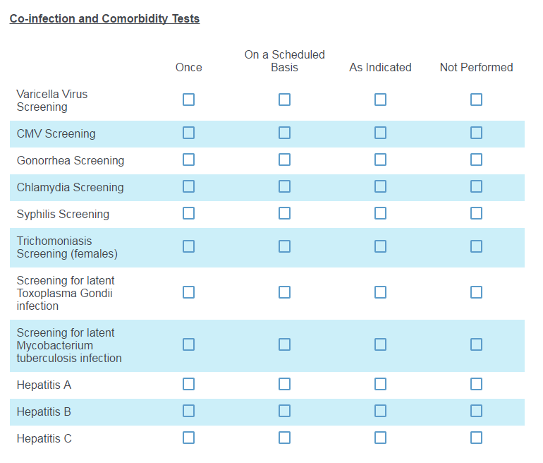Check Once for Varicella Virus Screening
This screenshot has height=463, width=543.
pos(188,100)
